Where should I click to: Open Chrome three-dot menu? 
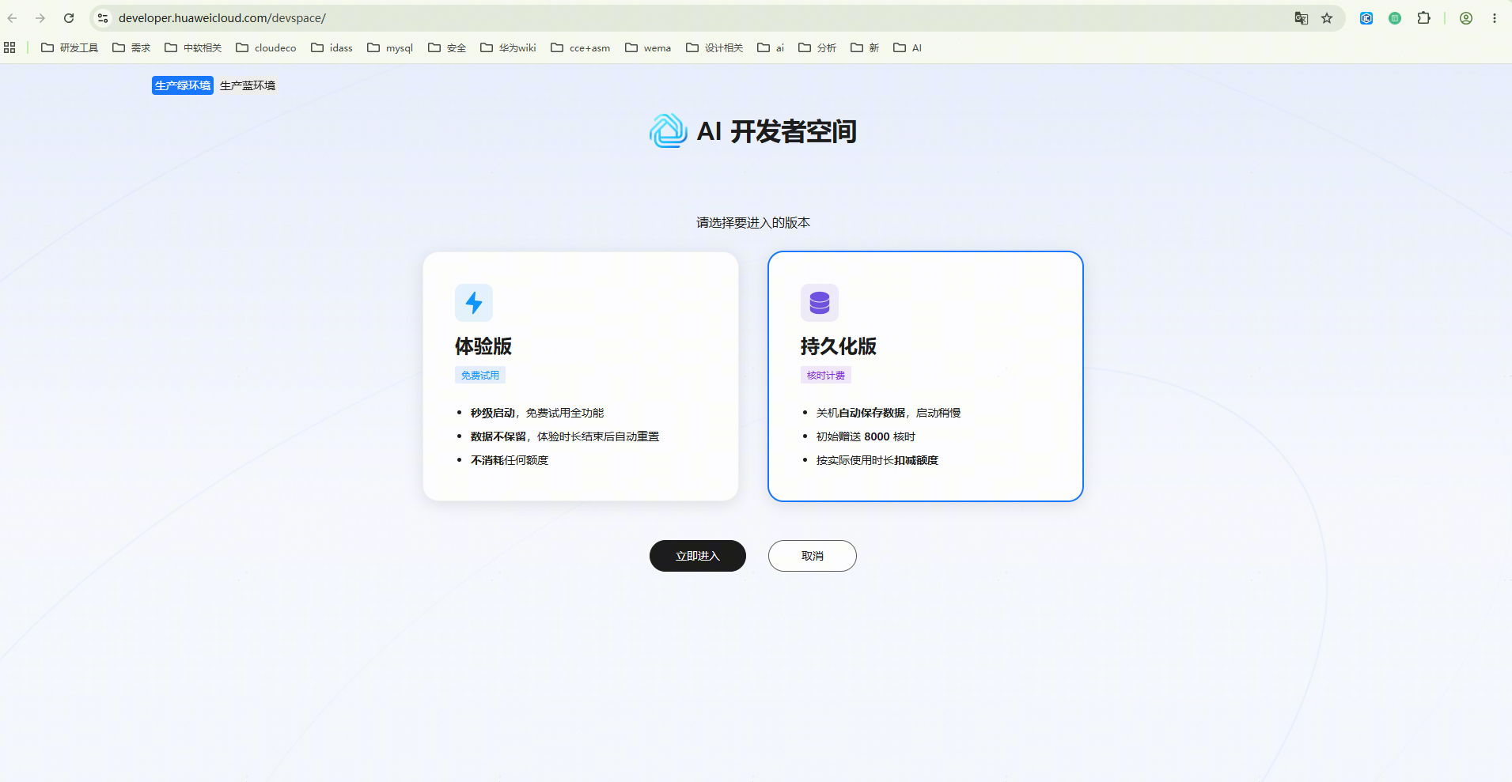point(1495,18)
